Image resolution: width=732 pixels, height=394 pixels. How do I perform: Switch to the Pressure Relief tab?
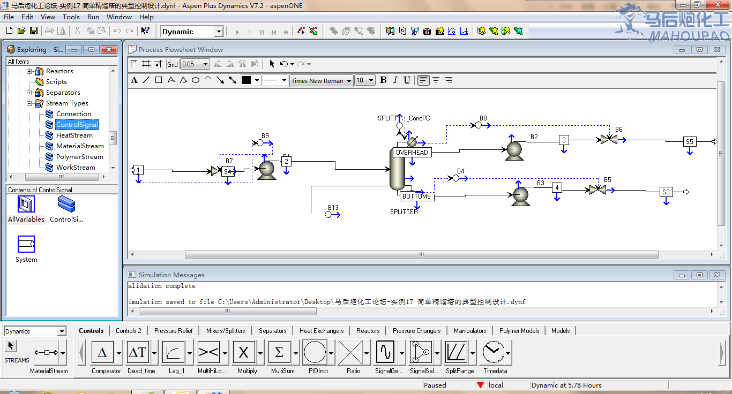click(x=173, y=331)
